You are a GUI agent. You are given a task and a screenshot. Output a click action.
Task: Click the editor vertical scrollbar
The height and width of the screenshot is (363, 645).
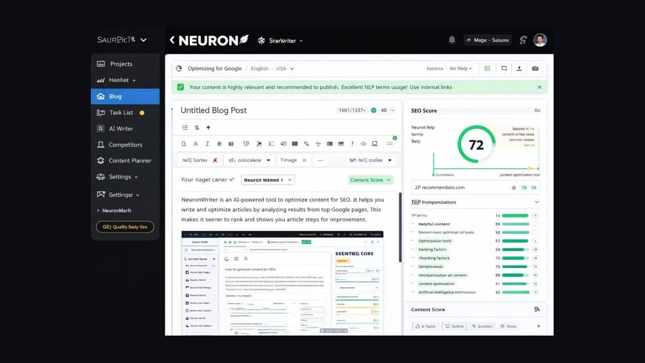pyautogui.click(x=399, y=227)
